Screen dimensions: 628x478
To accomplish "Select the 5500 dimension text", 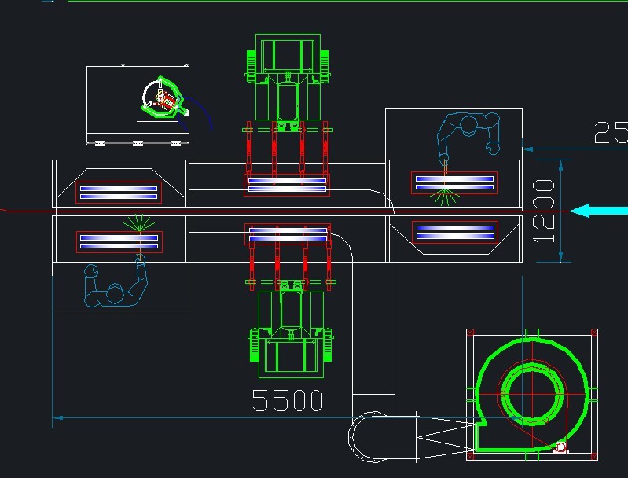I will [288, 400].
